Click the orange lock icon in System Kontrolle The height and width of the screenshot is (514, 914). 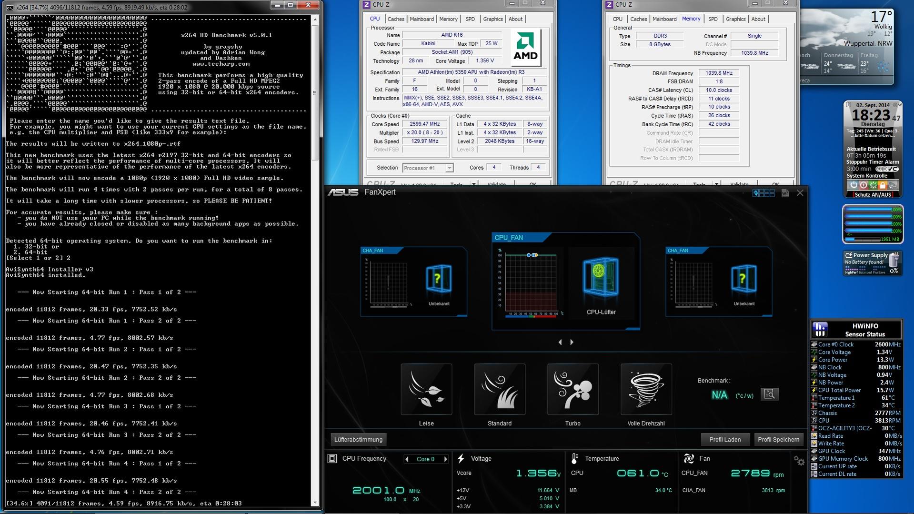pos(883,185)
